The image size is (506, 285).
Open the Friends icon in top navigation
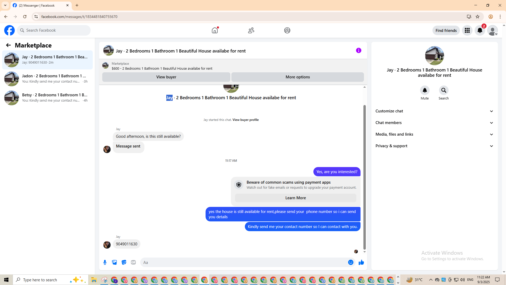[251, 30]
